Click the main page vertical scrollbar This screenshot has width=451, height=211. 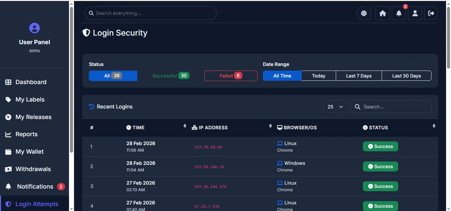tap(448, 38)
